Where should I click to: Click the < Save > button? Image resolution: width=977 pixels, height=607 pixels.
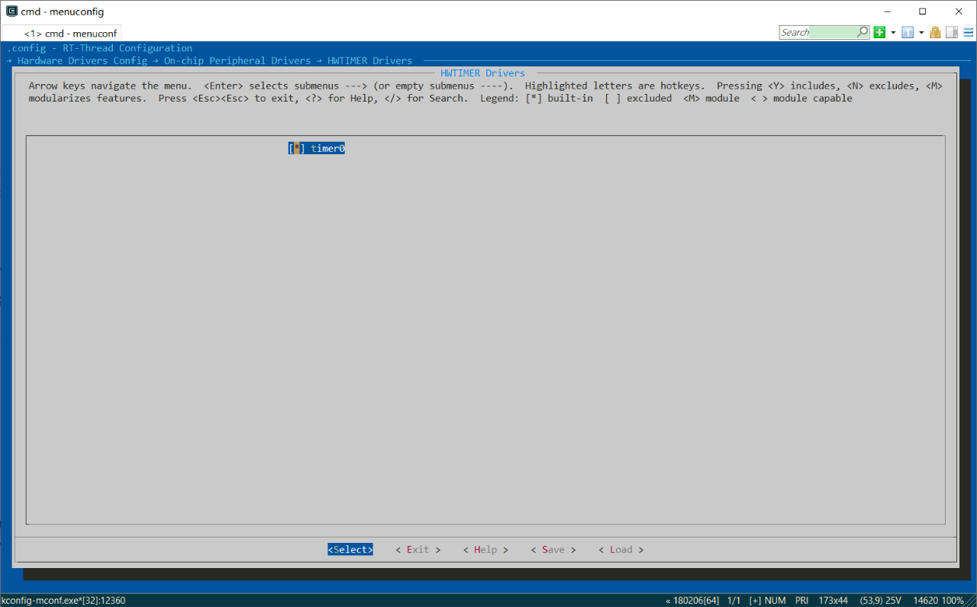point(553,550)
